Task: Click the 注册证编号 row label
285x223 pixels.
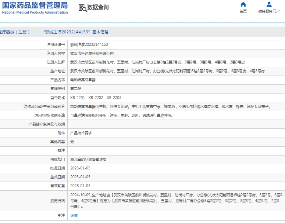Action: [56, 45]
